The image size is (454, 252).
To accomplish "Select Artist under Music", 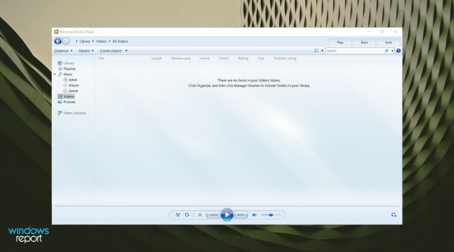I will point(73,80).
